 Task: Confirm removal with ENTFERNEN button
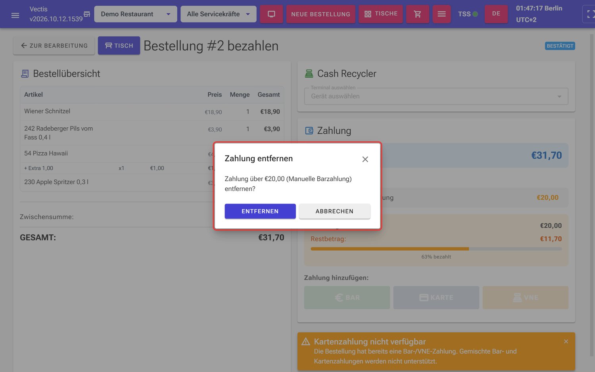click(x=260, y=211)
